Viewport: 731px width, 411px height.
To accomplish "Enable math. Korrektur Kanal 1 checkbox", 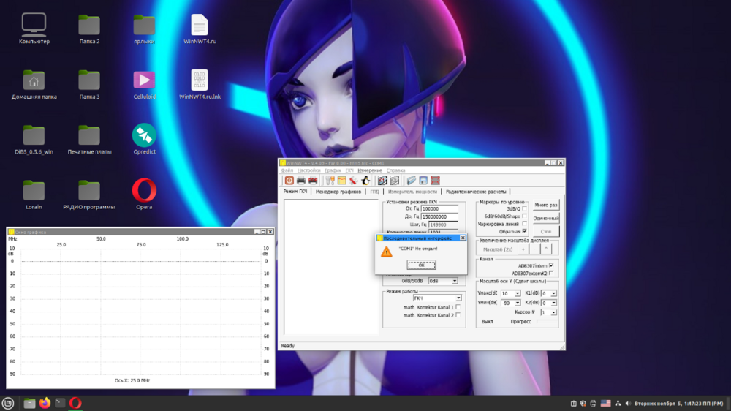I will (x=458, y=307).
